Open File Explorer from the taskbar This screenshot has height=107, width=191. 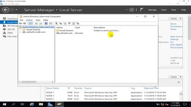click(41, 104)
